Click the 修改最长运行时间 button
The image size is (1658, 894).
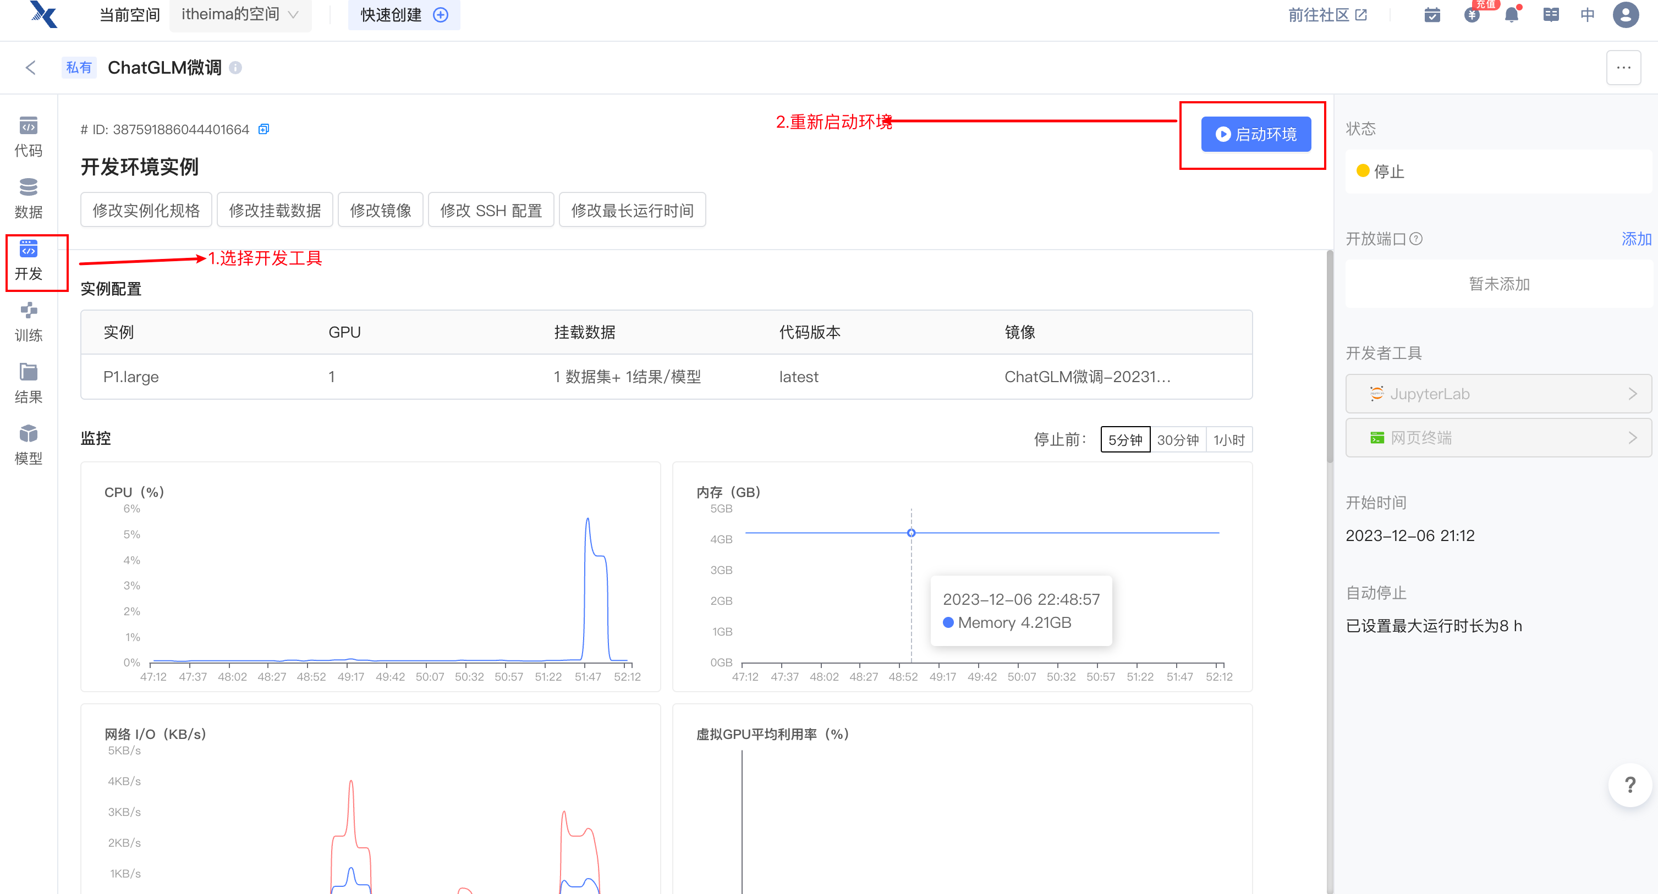632,211
